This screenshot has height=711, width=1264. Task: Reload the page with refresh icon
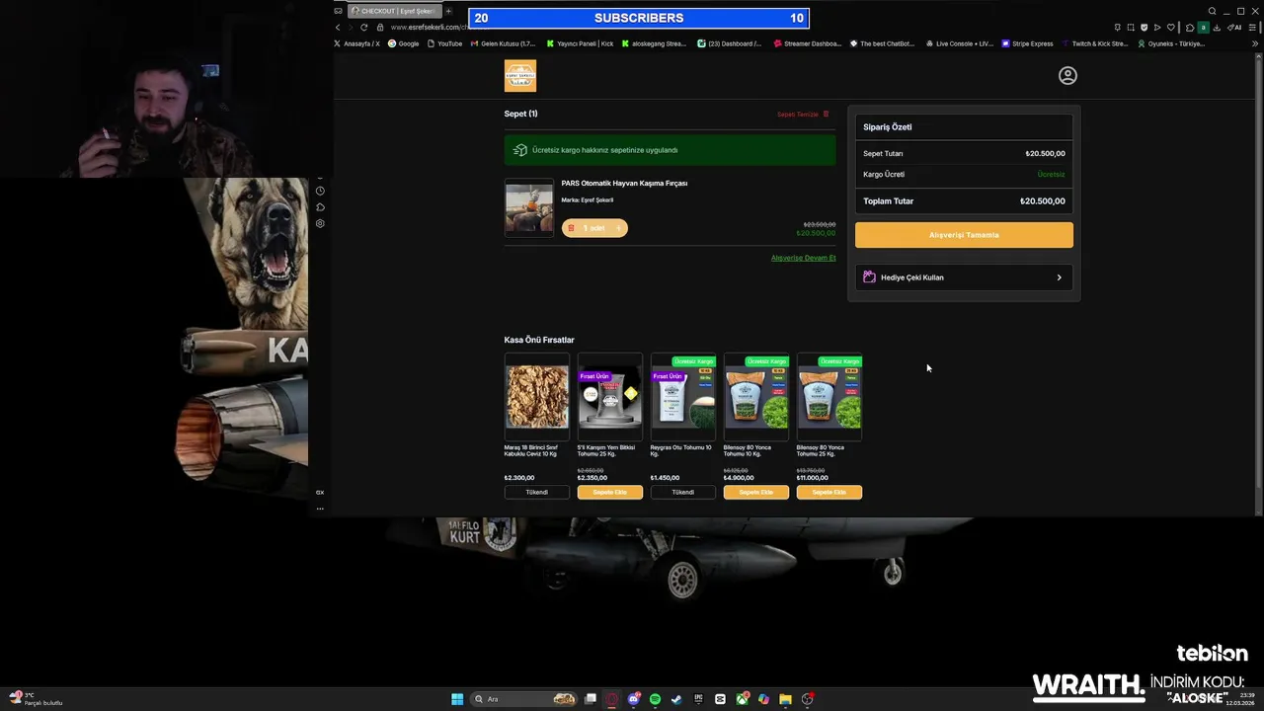(364, 27)
